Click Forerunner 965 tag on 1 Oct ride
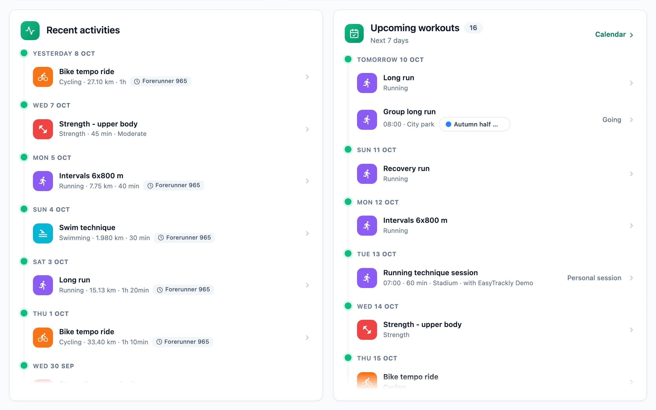This screenshot has height=410, width=656. click(x=183, y=342)
